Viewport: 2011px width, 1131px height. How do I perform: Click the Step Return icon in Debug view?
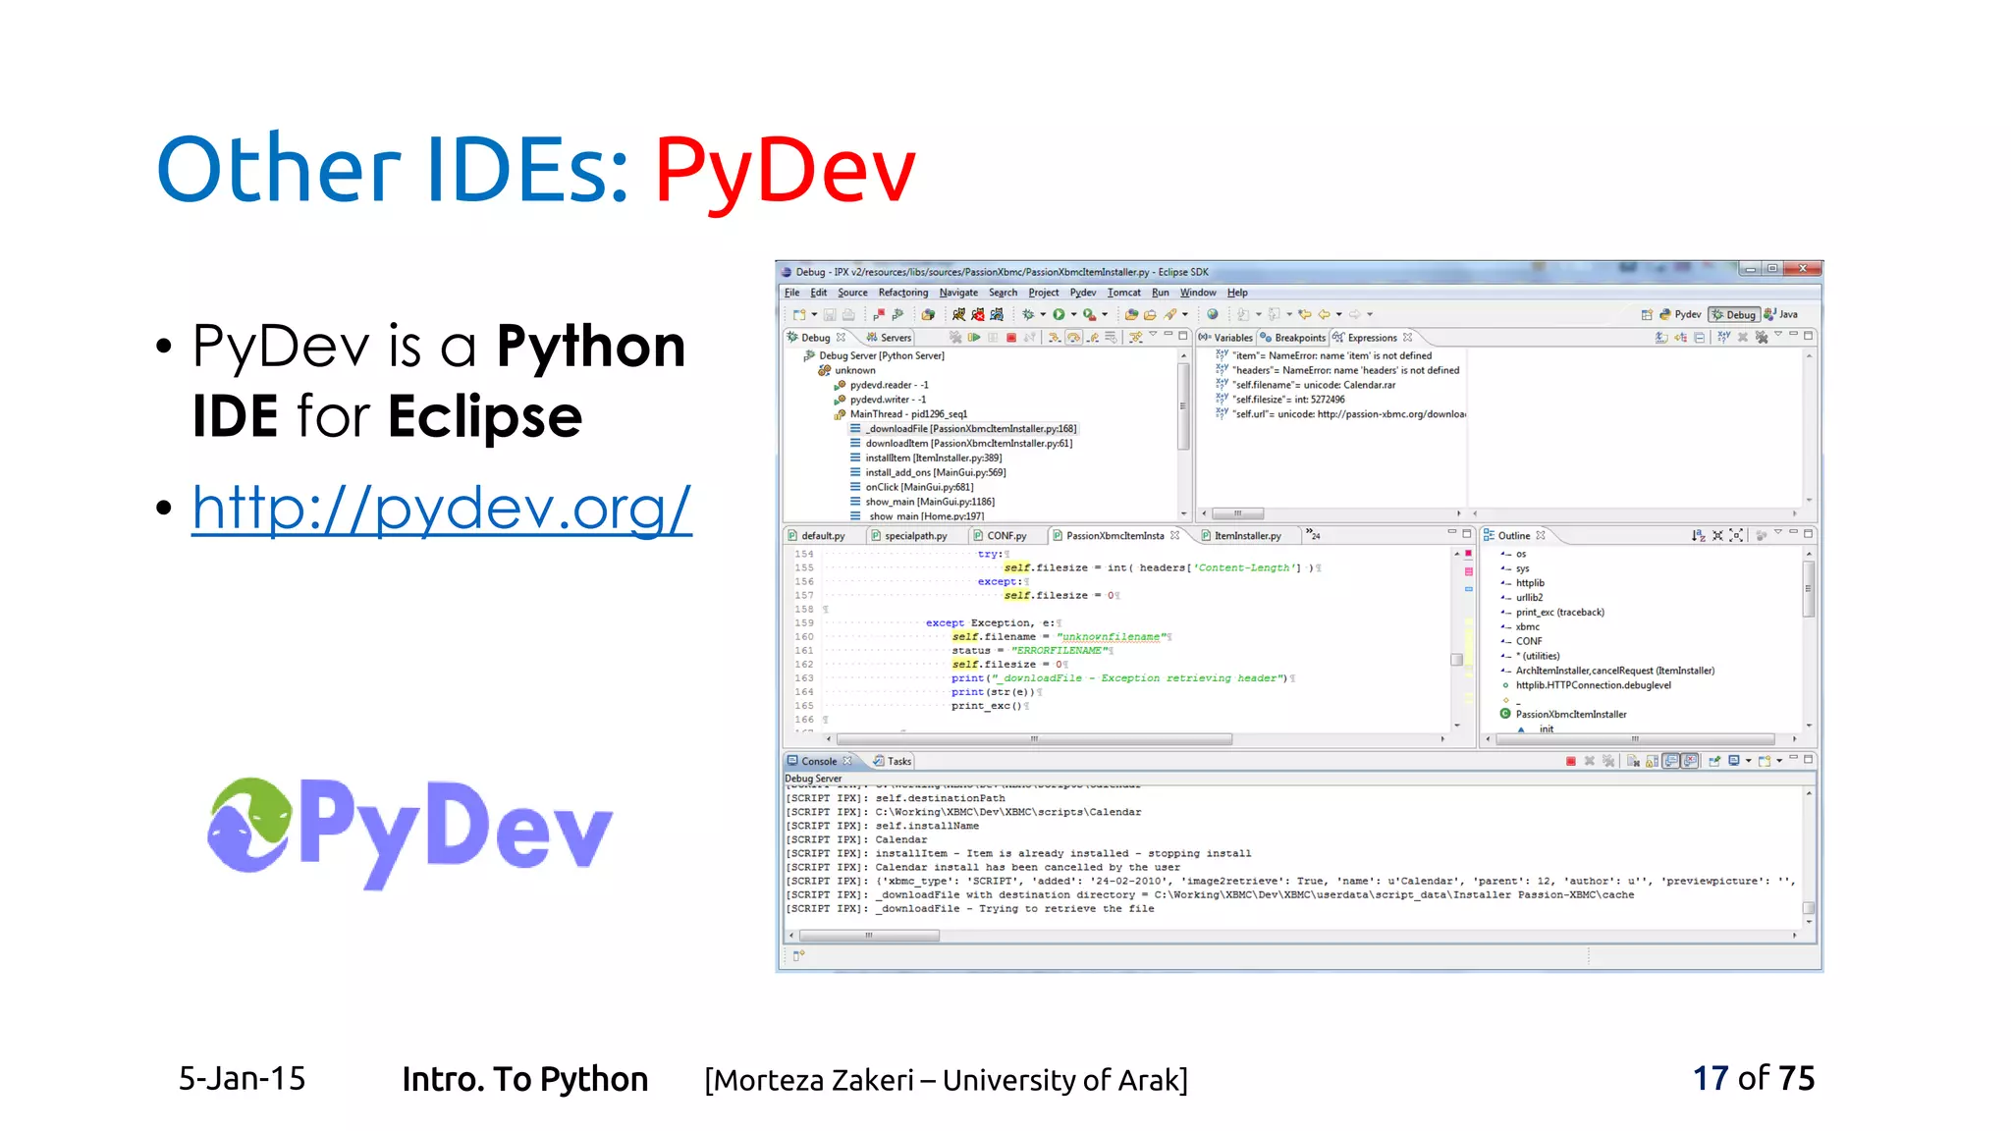click(1092, 337)
